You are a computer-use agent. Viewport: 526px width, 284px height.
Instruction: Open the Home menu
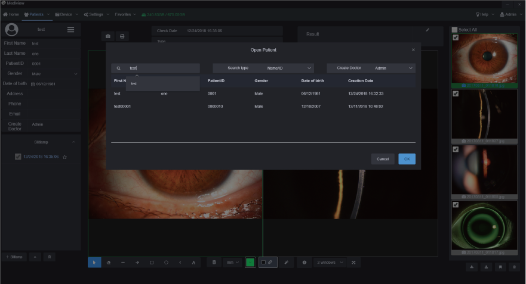(x=11, y=15)
